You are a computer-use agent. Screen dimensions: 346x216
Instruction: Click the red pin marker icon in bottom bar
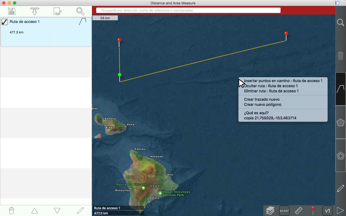(x=313, y=210)
